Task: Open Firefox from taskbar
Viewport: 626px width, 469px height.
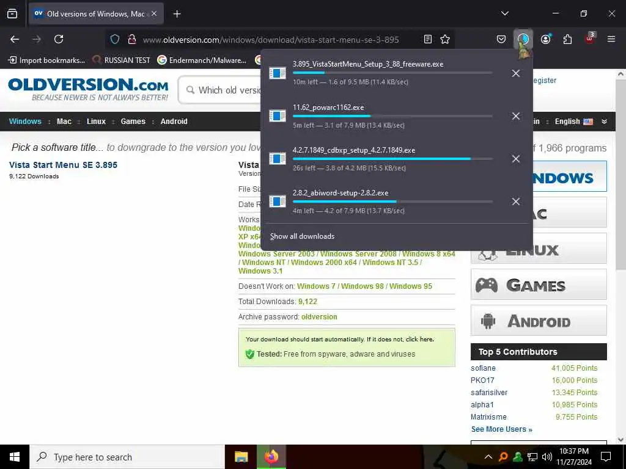Action: click(271, 457)
